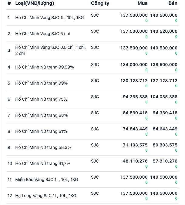This screenshot has width=185, height=205.
Task: Select Miền Bắc Vàng SJC row
Action: (x=92, y=180)
